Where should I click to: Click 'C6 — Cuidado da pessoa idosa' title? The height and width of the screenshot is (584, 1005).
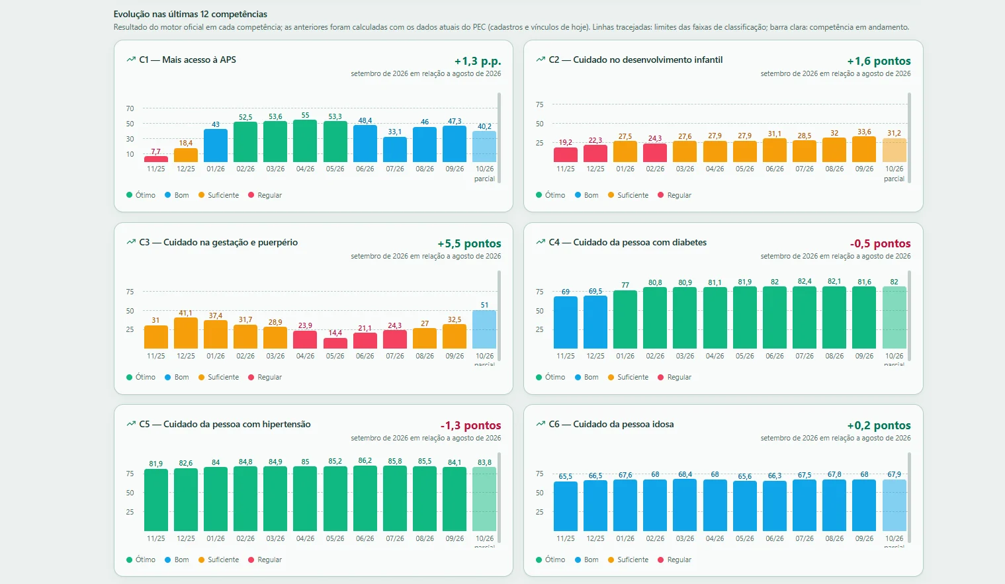coord(611,424)
